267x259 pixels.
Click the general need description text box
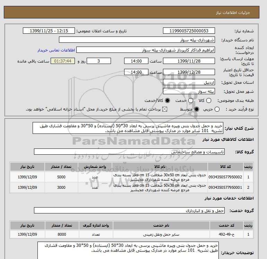tap(128, 128)
